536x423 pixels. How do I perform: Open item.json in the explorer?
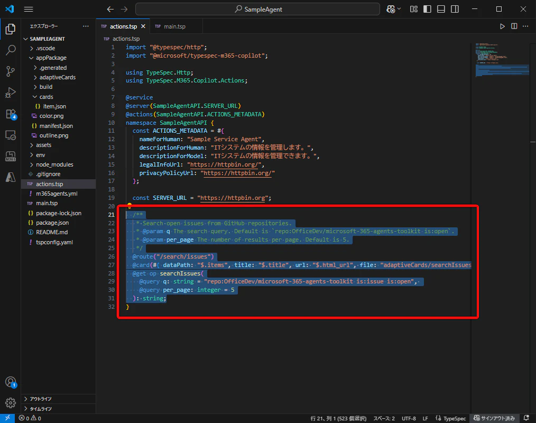coord(54,106)
